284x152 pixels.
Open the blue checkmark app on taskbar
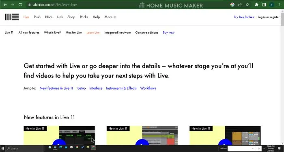[x=82, y=148]
